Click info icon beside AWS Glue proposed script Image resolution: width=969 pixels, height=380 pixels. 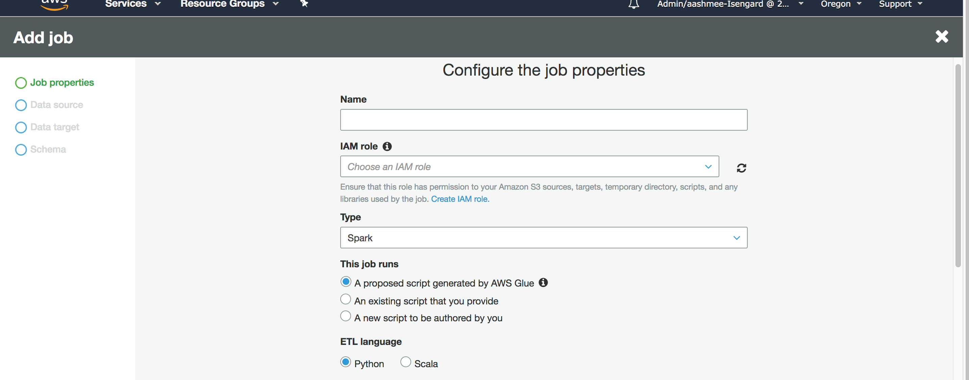(x=543, y=283)
